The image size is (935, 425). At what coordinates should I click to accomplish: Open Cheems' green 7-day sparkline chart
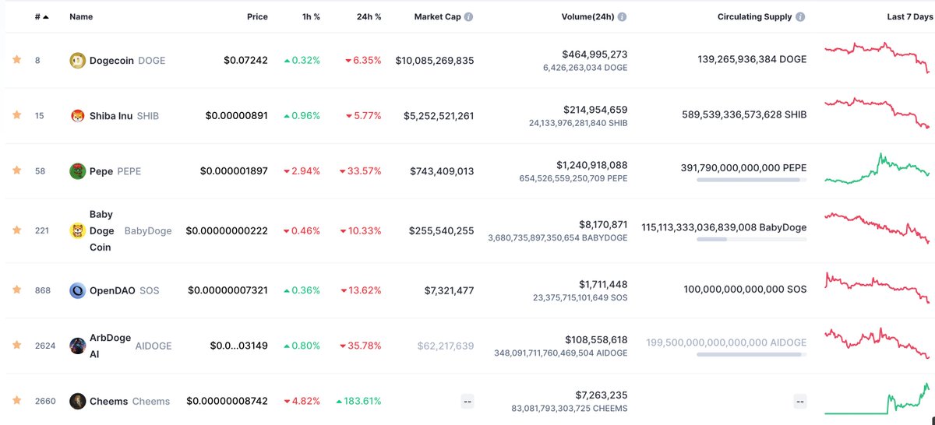coord(877,399)
